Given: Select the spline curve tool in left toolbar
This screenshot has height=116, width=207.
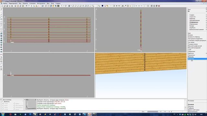Looking at the screenshot, I should 1,22.
